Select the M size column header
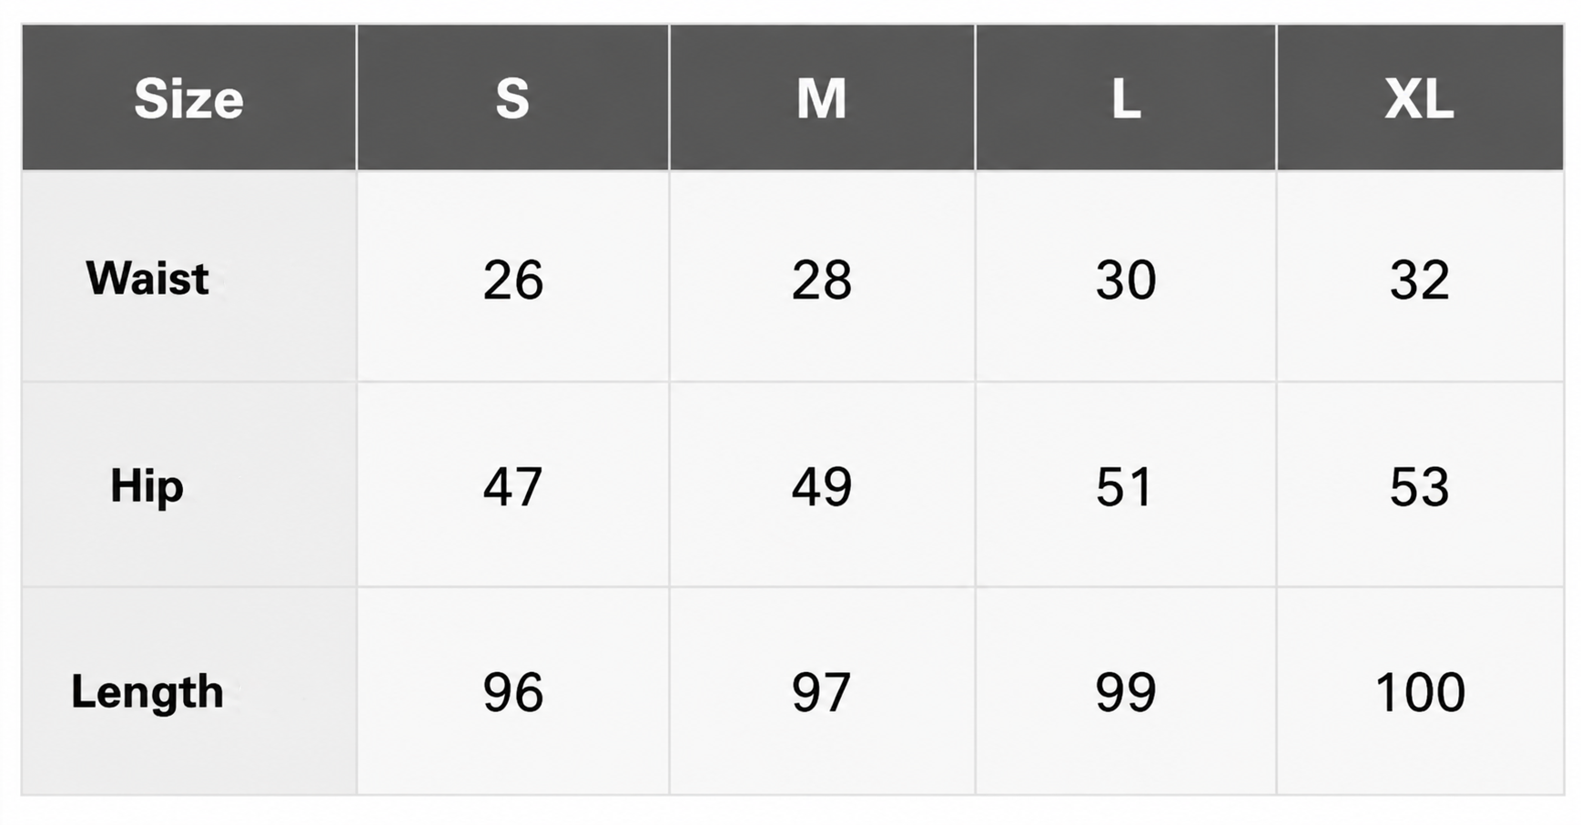Screen dimensions: 1581x825 coord(822,97)
